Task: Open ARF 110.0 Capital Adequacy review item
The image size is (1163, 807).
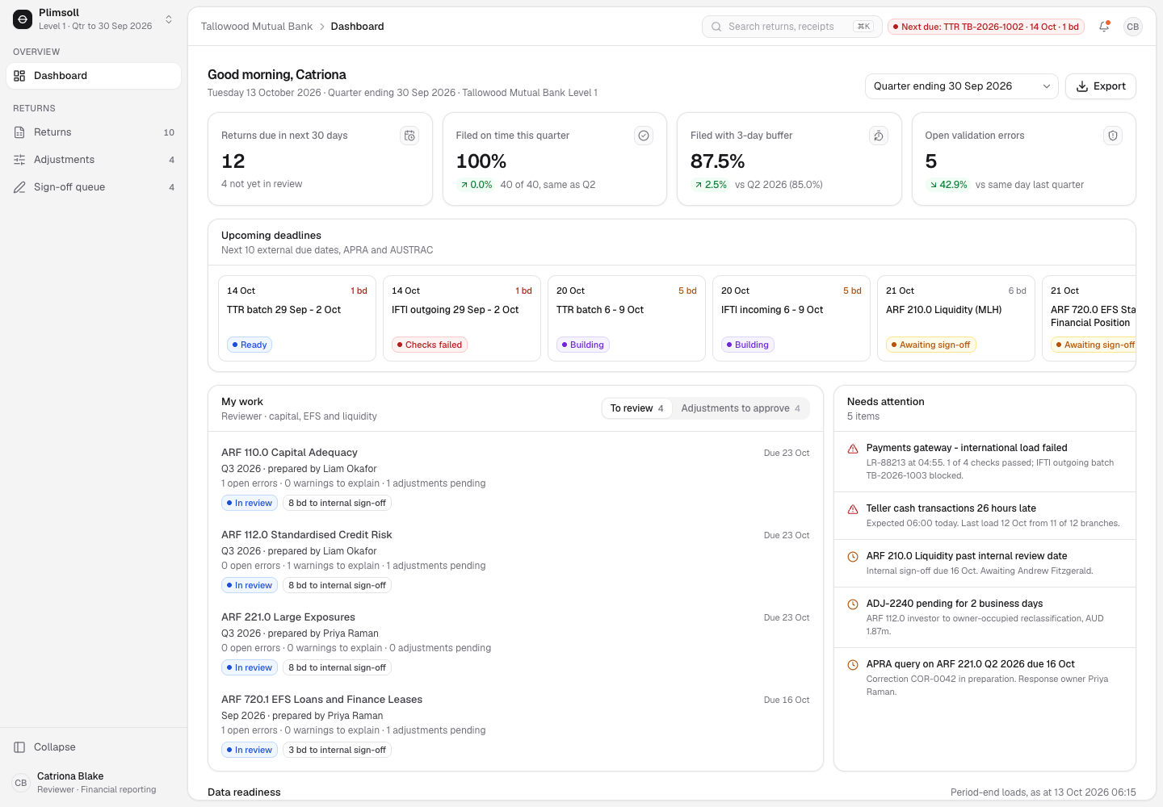Action: click(515, 479)
